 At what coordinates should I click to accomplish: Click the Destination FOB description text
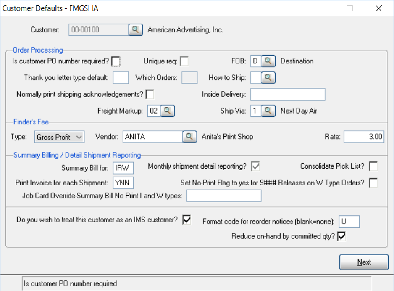[297, 61]
